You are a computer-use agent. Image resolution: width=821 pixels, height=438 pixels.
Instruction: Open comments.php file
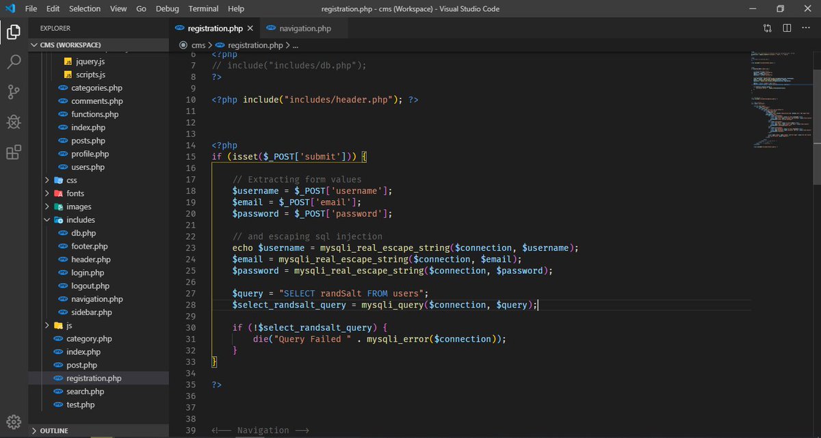point(96,101)
